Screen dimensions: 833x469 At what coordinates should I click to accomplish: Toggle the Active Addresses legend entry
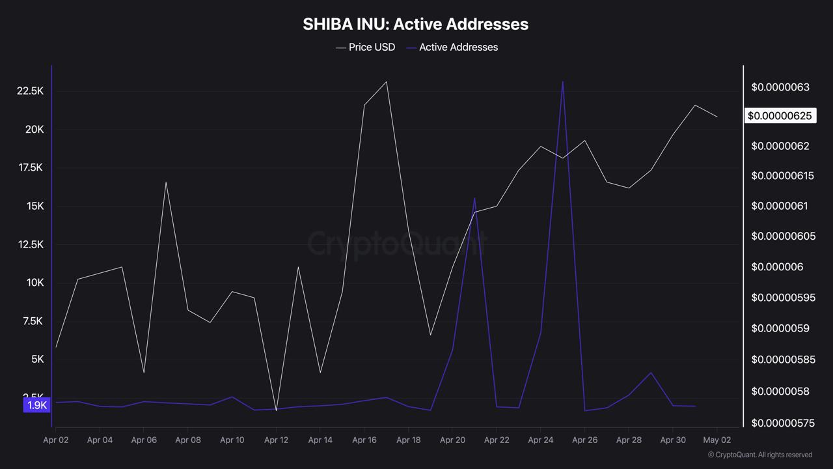coord(452,47)
